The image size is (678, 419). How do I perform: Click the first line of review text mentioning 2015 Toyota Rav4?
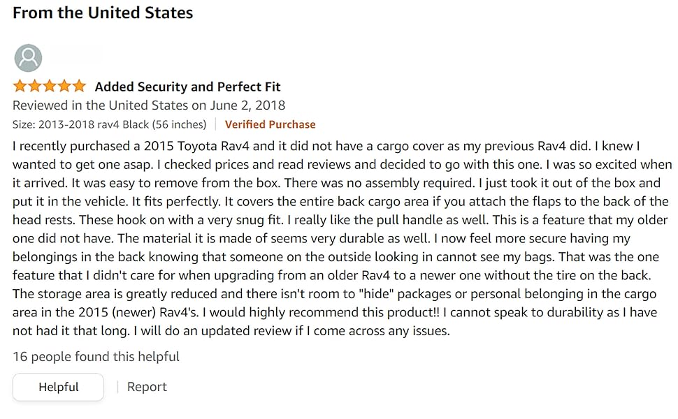pos(326,146)
